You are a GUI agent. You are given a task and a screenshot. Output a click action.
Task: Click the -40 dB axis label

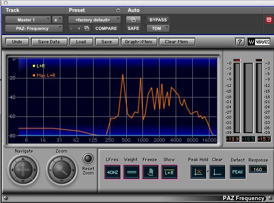coord(12,97)
